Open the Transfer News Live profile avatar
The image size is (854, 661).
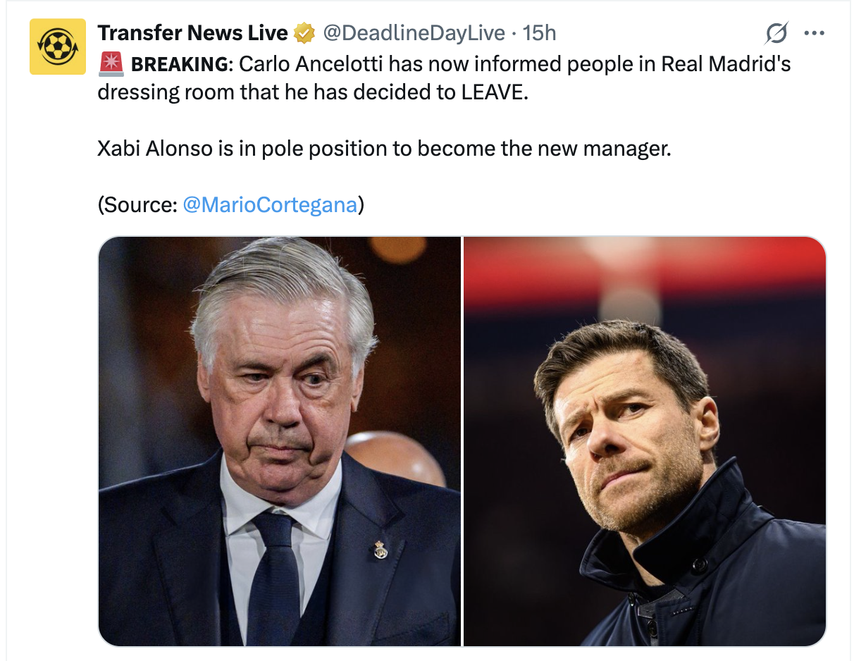click(x=52, y=47)
